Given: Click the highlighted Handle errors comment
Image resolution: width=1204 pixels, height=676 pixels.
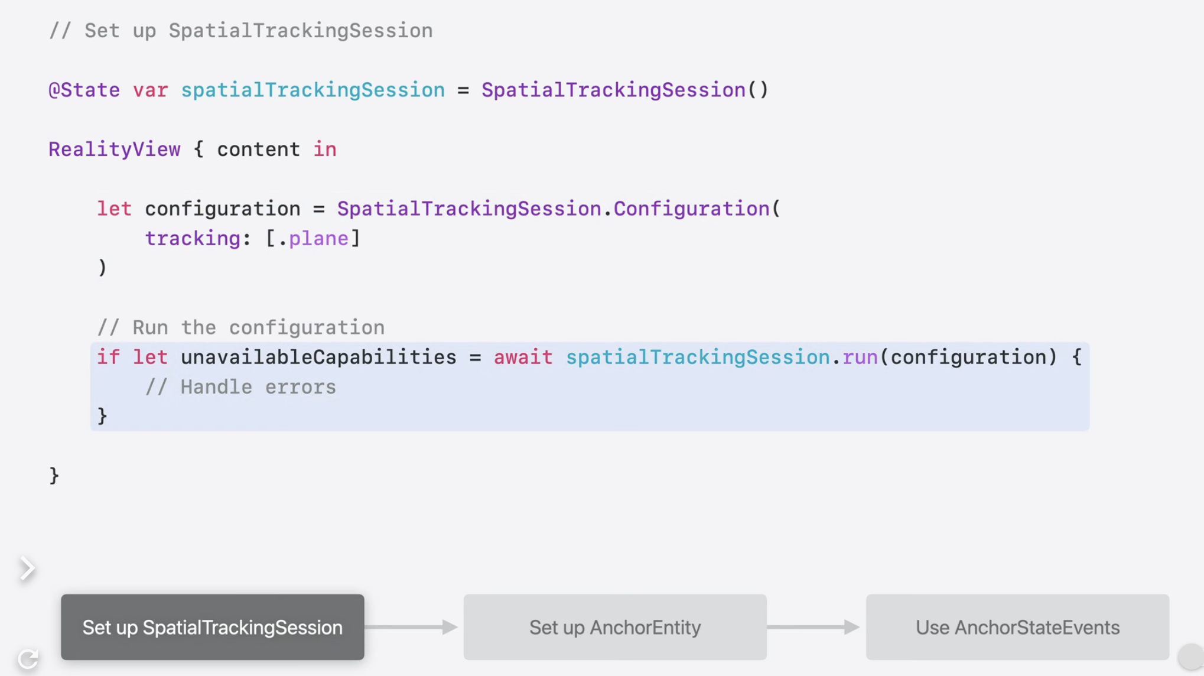Looking at the screenshot, I should (x=240, y=387).
